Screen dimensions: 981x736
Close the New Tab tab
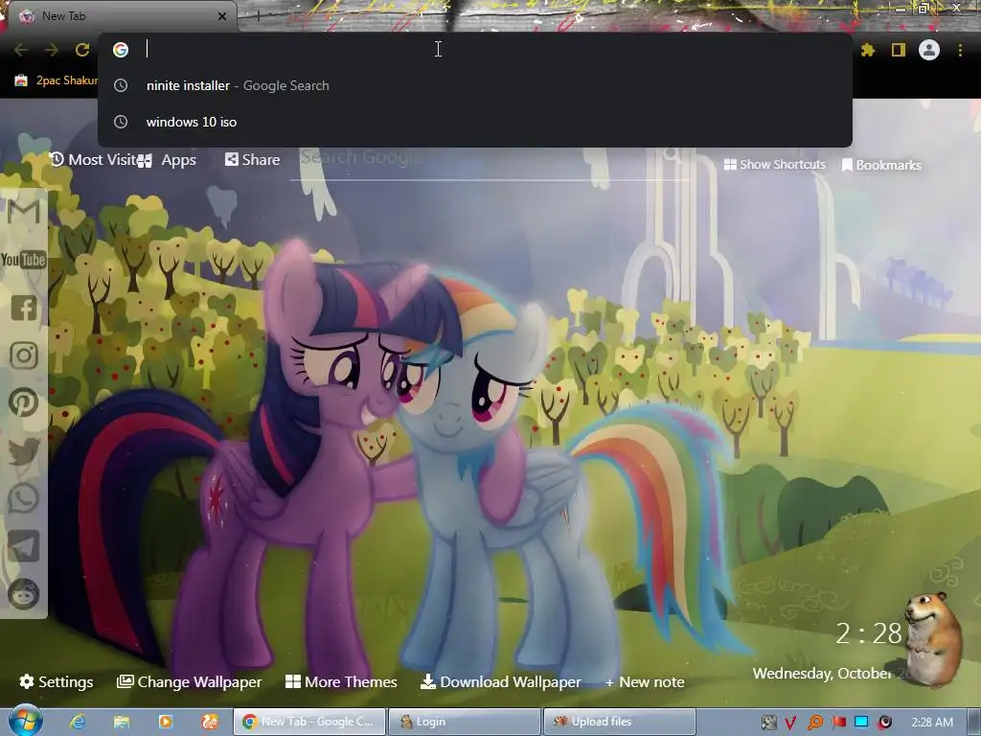point(222,16)
